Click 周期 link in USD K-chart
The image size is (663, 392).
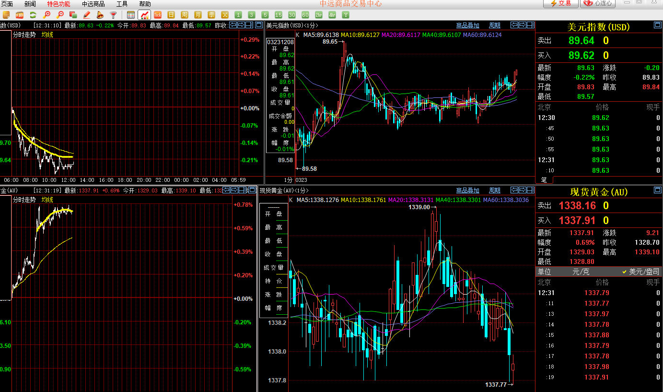(x=495, y=25)
